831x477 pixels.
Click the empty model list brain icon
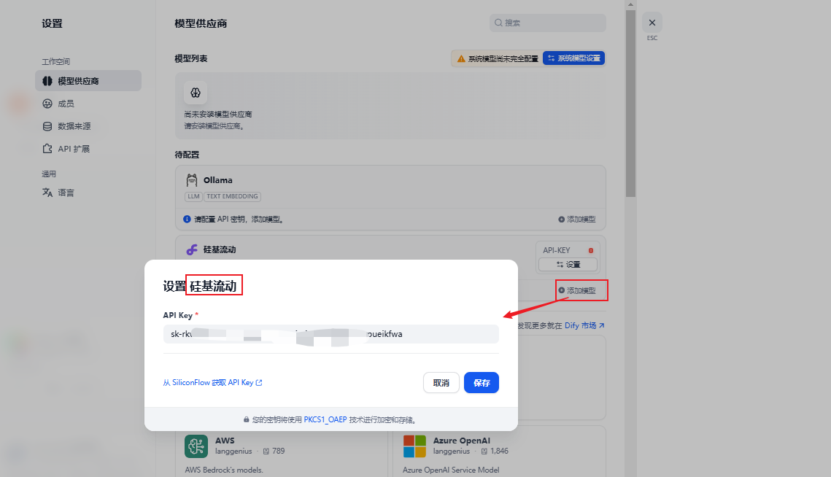(x=196, y=93)
